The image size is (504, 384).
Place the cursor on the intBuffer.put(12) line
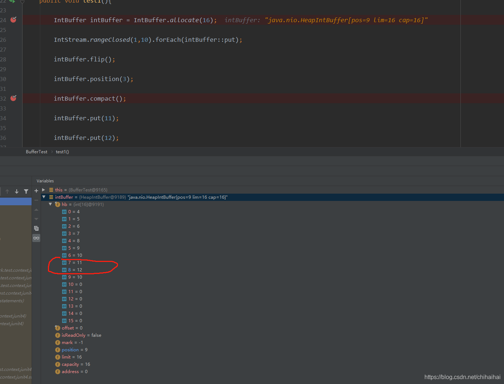[86, 138]
